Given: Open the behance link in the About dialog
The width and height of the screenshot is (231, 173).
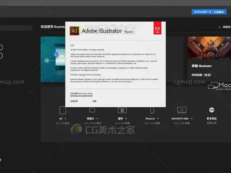Looking at the screenshot, I should click(x=82, y=96).
